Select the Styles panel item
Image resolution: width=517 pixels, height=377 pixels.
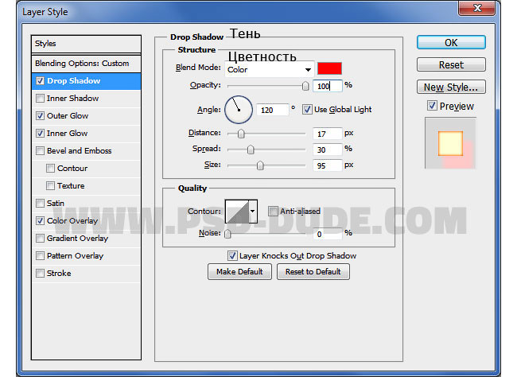86,44
